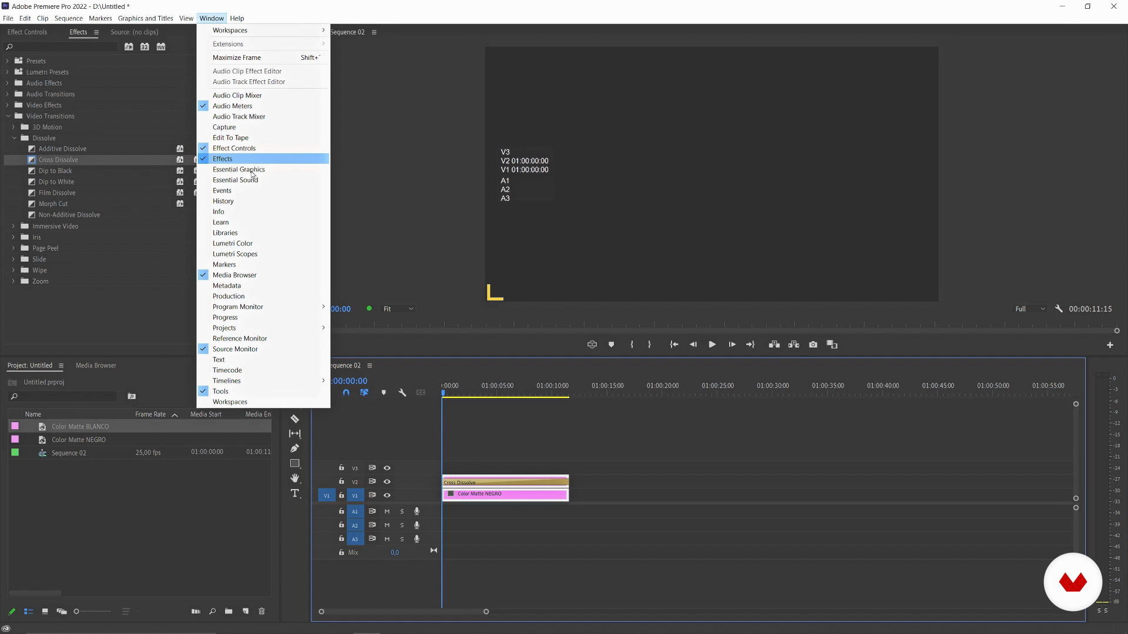Open the Help menu
This screenshot has height=634, width=1128.
237,18
